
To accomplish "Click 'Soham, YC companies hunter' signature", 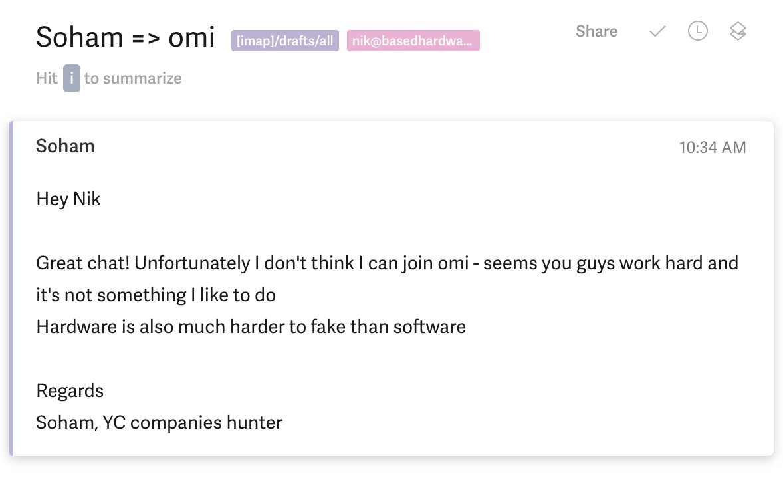I will click(160, 423).
